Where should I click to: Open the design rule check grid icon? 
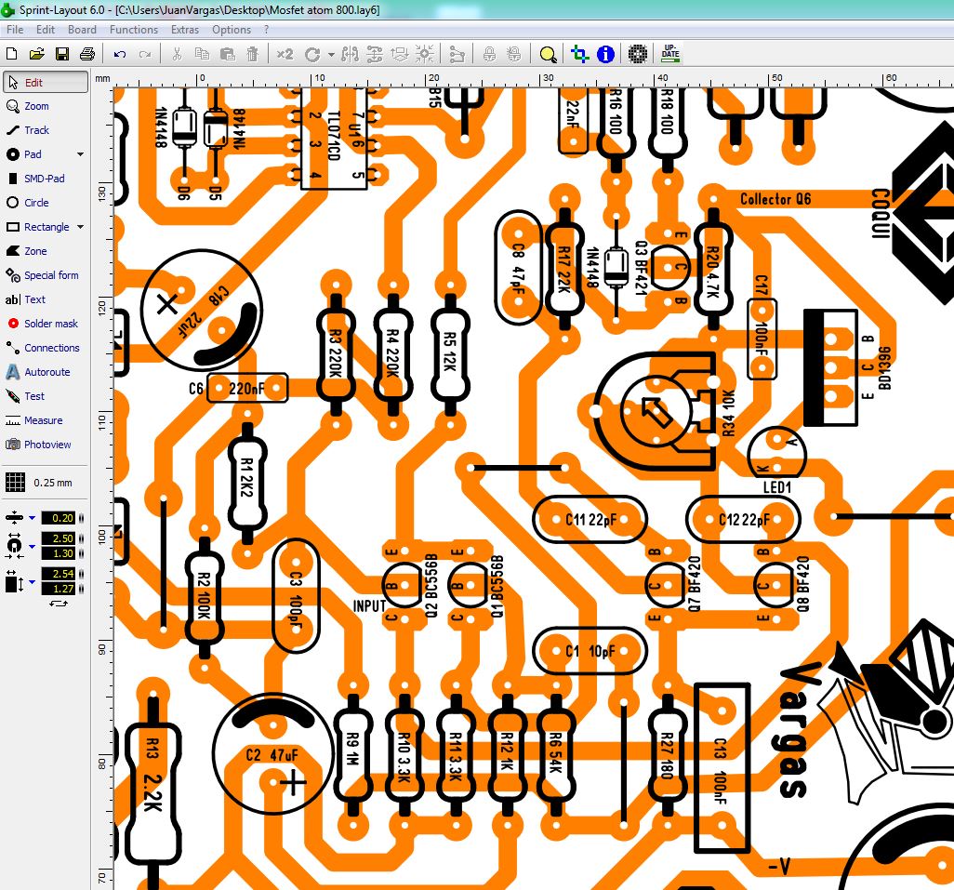pos(638,54)
